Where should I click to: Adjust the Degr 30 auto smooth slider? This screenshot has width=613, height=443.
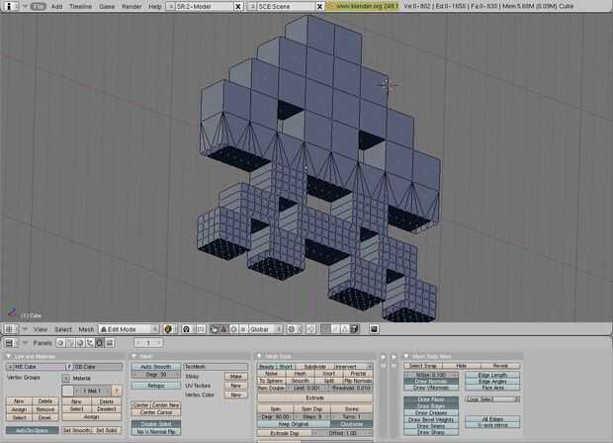[156, 375]
